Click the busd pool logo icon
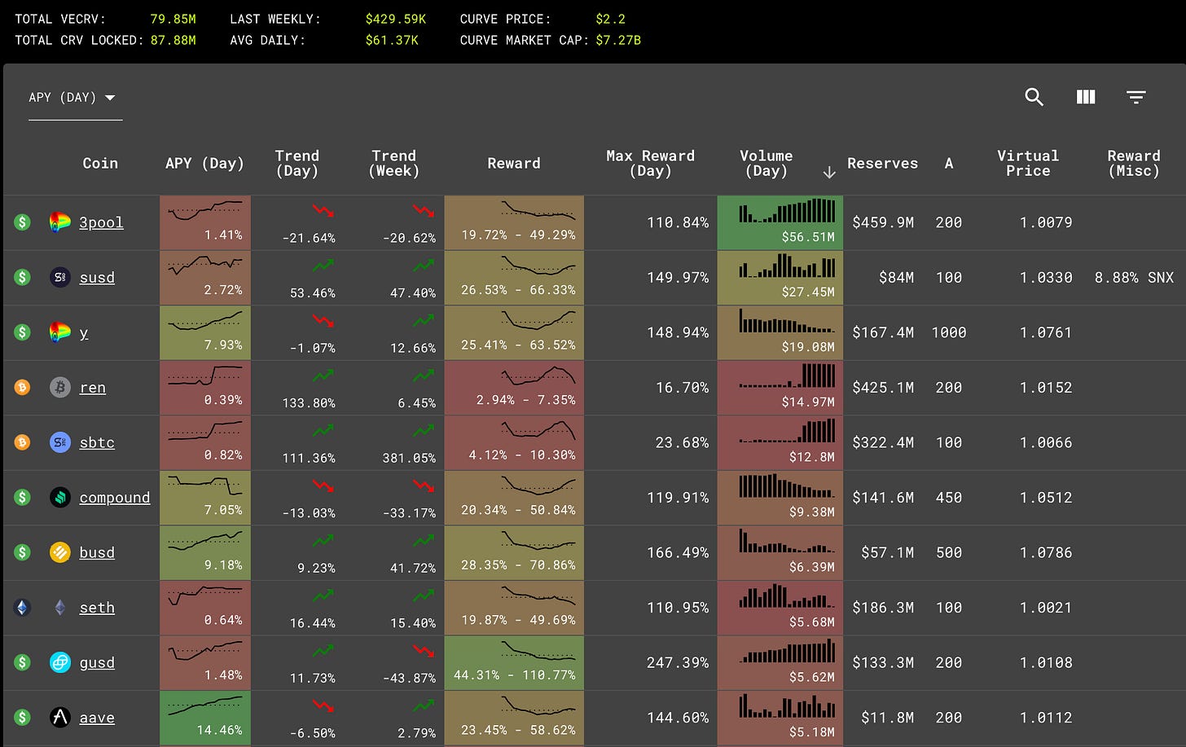1186x747 pixels. click(59, 552)
